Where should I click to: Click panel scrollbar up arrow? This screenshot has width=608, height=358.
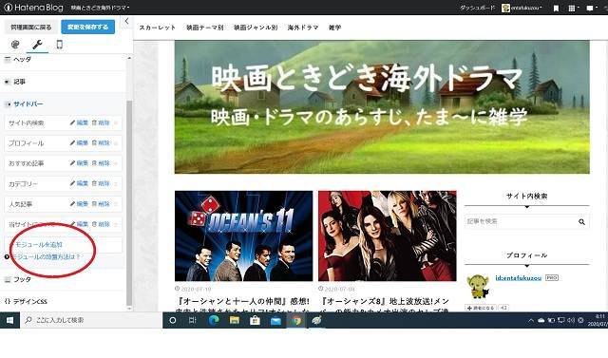[x=129, y=58]
